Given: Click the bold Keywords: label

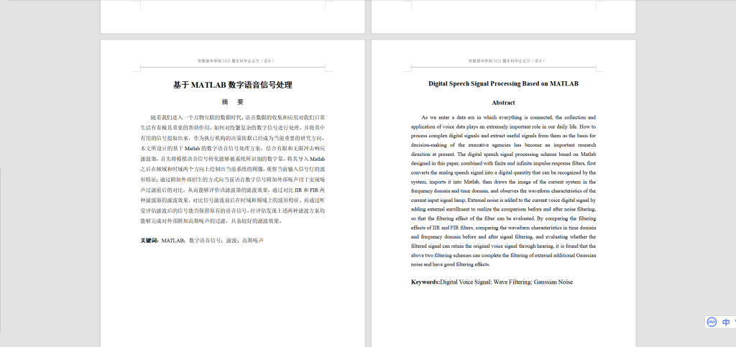Looking at the screenshot, I should pyautogui.click(x=425, y=282).
